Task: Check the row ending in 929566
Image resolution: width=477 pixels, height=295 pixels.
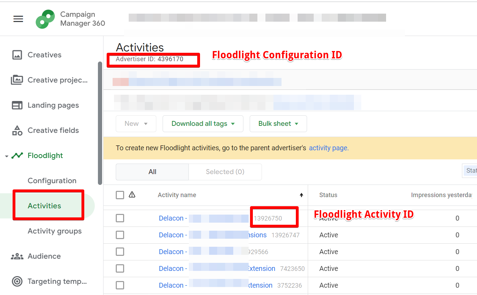Action: click(120, 252)
